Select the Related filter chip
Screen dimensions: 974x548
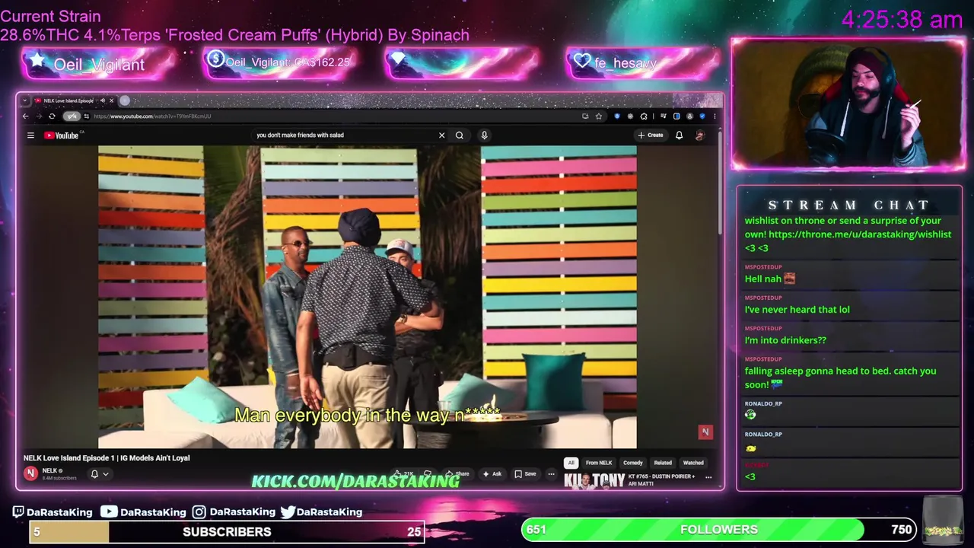pos(663,463)
